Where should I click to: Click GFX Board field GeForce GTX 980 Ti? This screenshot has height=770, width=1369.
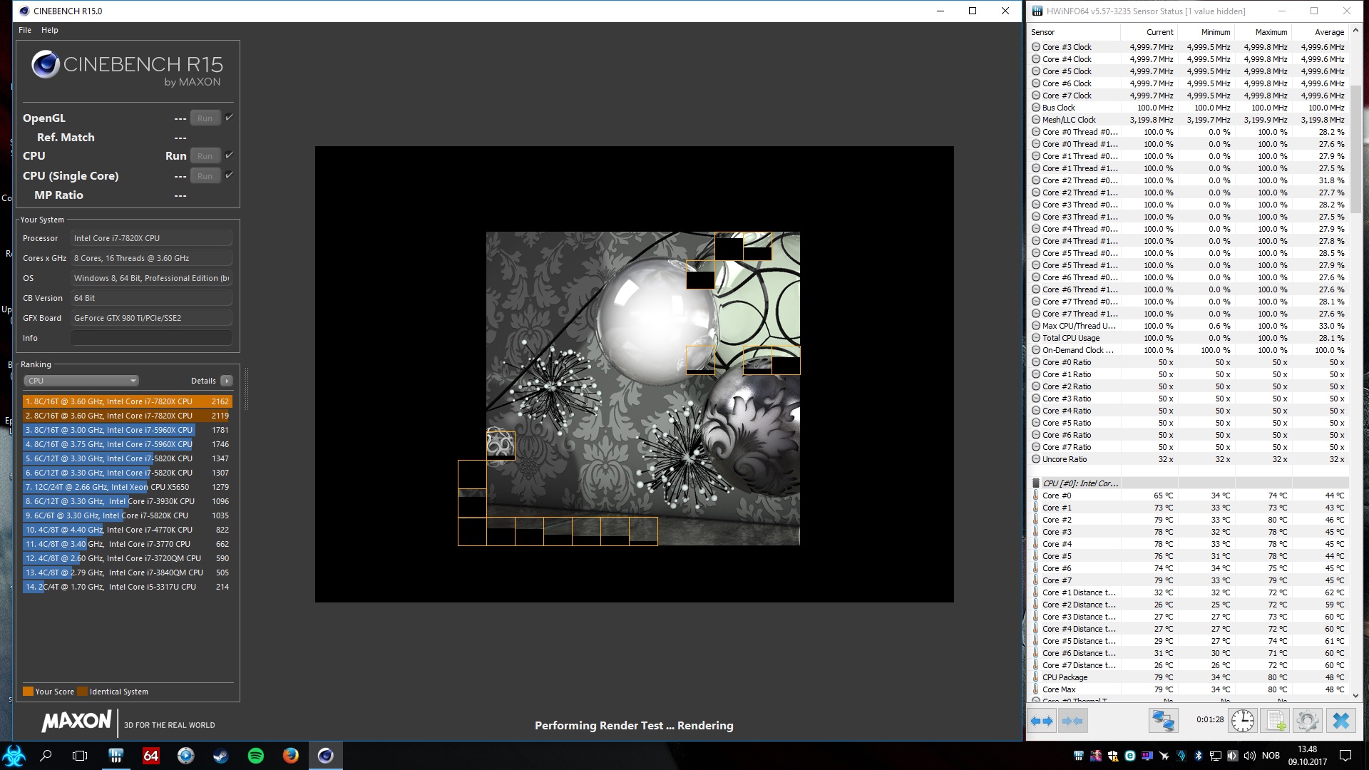pos(151,318)
